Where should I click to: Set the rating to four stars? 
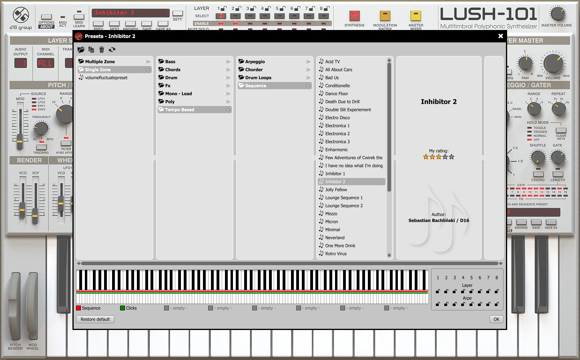click(x=445, y=157)
